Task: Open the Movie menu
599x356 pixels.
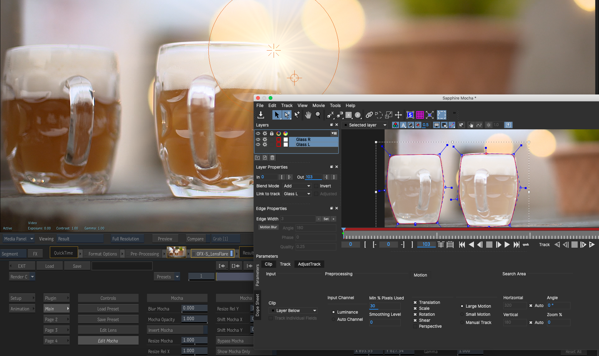Action: click(318, 105)
